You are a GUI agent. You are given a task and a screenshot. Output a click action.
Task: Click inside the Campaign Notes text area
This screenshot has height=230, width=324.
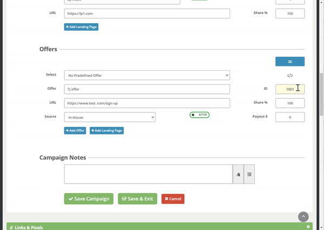coord(148,174)
